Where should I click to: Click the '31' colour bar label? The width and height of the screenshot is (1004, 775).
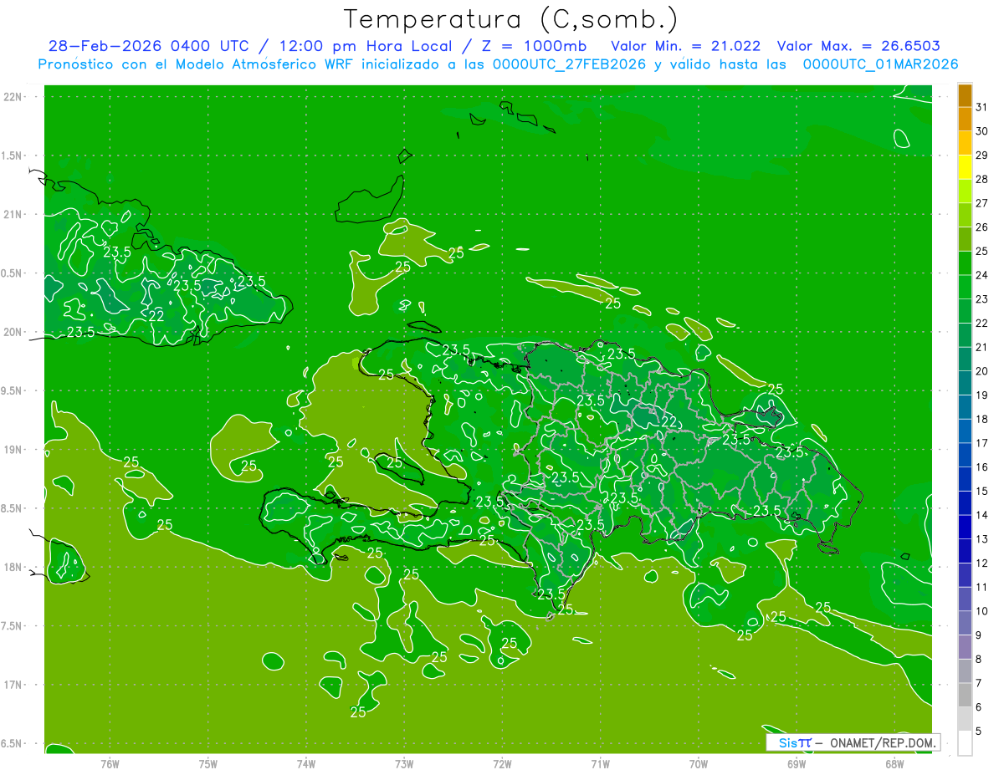click(982, 107)
